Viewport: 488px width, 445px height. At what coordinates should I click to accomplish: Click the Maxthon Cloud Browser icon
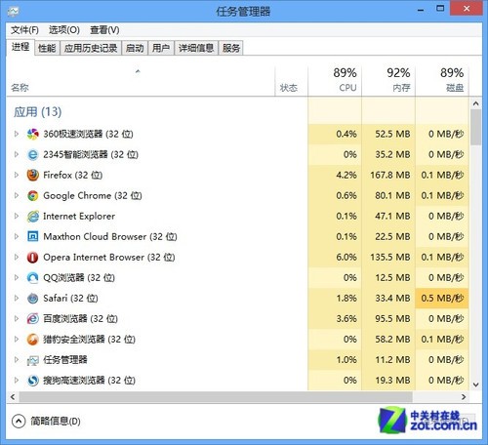[32, 236]
